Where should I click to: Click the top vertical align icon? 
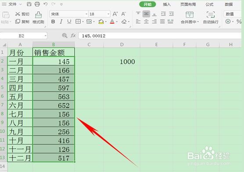[x=138, y=14]
